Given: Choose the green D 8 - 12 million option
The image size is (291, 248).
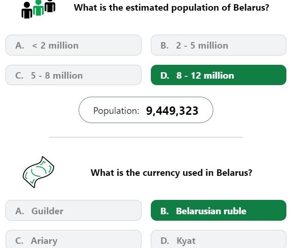Looking at the screenshot, I should point(219,75).
